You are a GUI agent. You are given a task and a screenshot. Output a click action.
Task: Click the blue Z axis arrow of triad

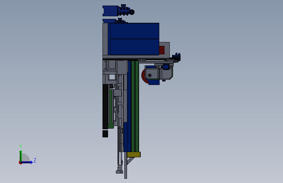27,162
